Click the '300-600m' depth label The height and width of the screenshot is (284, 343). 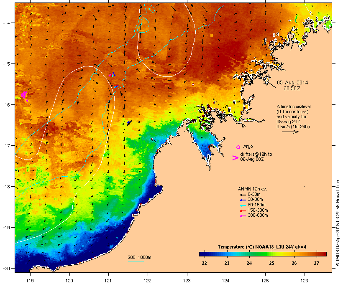258,216
